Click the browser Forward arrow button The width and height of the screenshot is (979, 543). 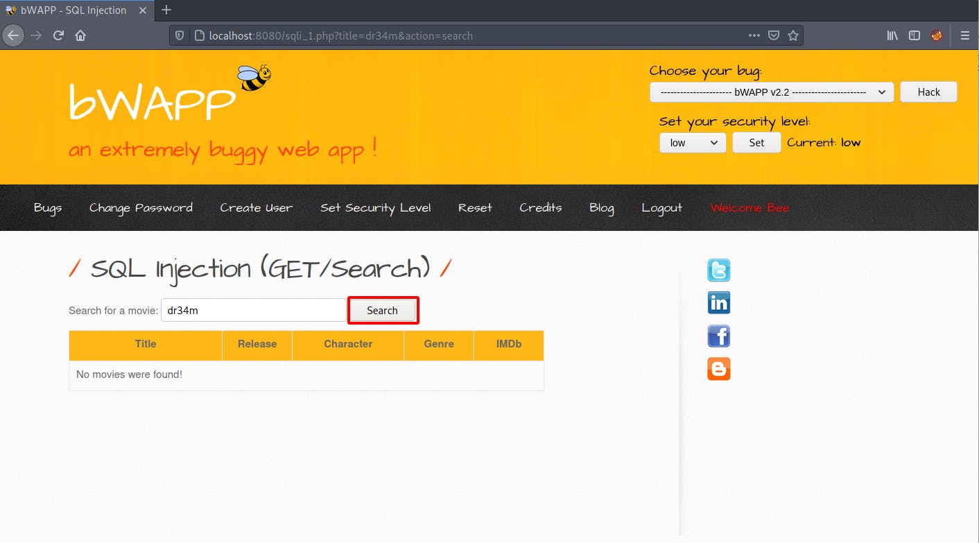(x=36, y=35)
